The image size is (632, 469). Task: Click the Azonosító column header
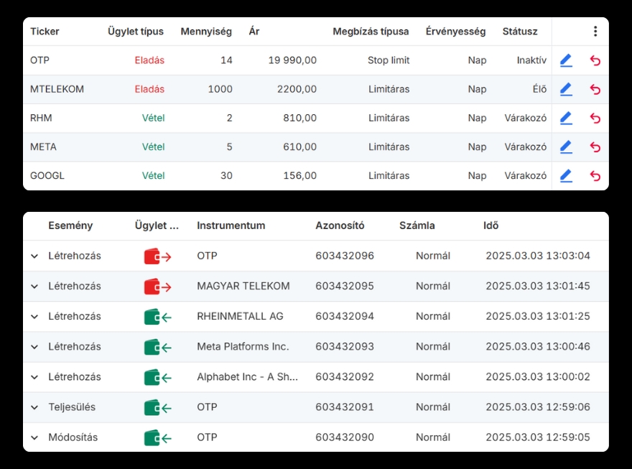(340, 226)
